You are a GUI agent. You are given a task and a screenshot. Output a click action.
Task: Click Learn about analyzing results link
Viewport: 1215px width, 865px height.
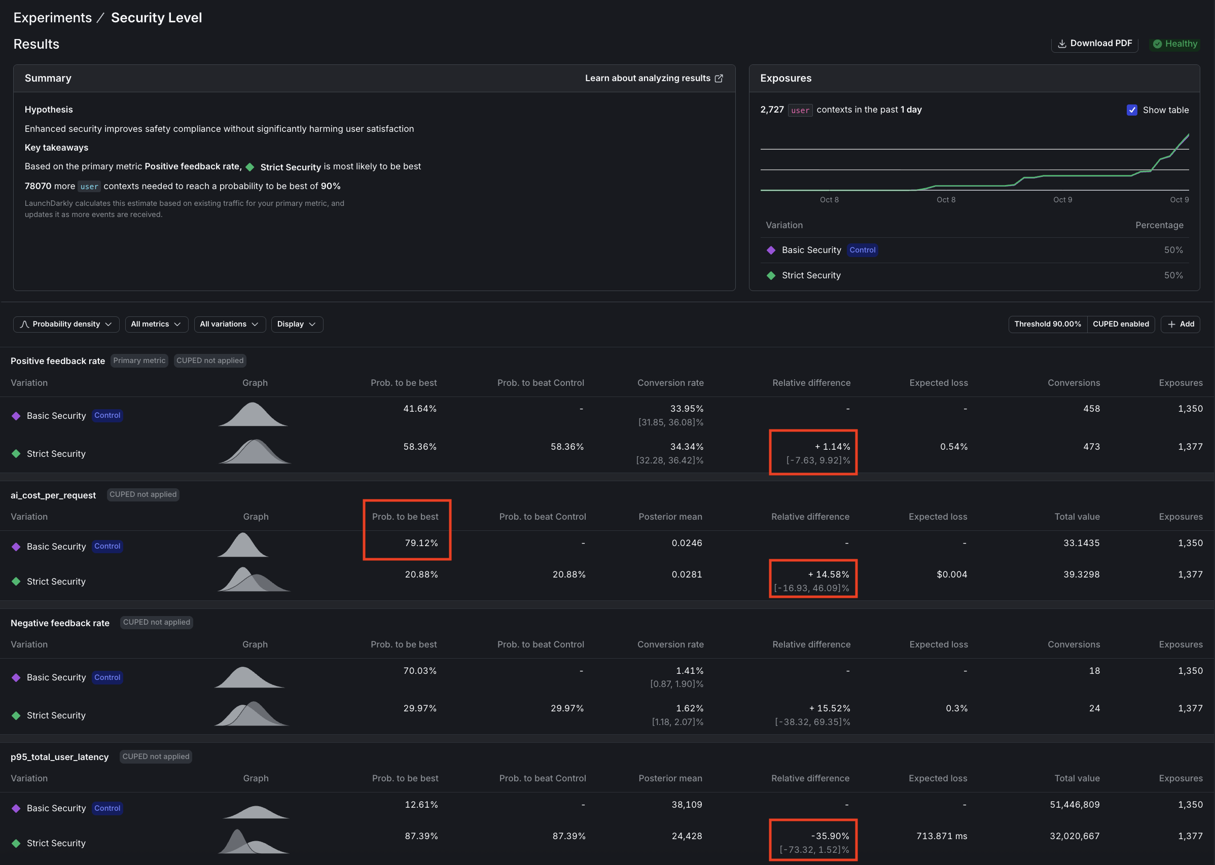(647, 78)
